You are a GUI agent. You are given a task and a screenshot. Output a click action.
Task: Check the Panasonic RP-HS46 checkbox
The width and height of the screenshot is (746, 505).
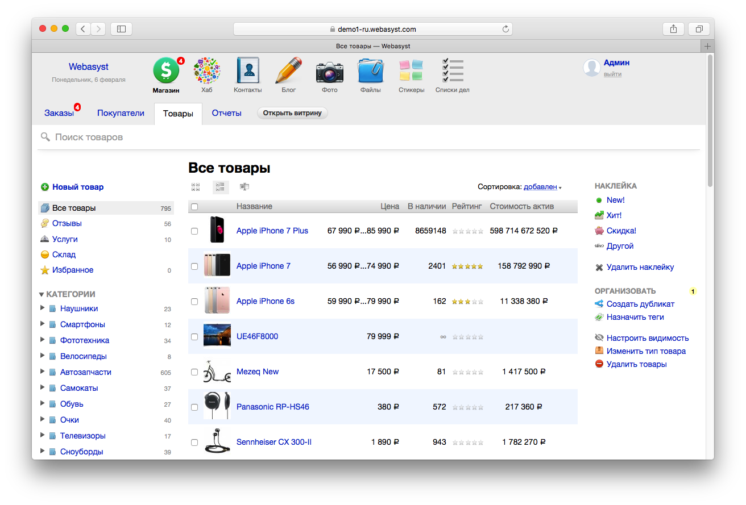tap(194, 407)
